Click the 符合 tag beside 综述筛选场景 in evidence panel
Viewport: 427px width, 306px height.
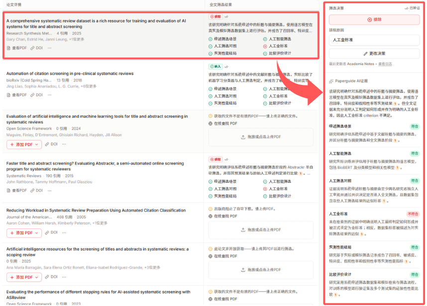click(x=415, y=126)
